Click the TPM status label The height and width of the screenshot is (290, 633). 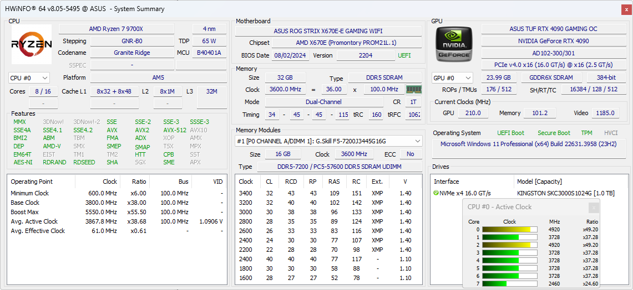pyautogui.click(x=586, y=133)
